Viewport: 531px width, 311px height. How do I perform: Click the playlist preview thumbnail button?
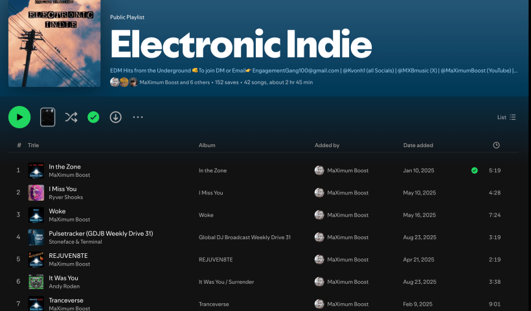pyautogui.click(x=48, y=117)
